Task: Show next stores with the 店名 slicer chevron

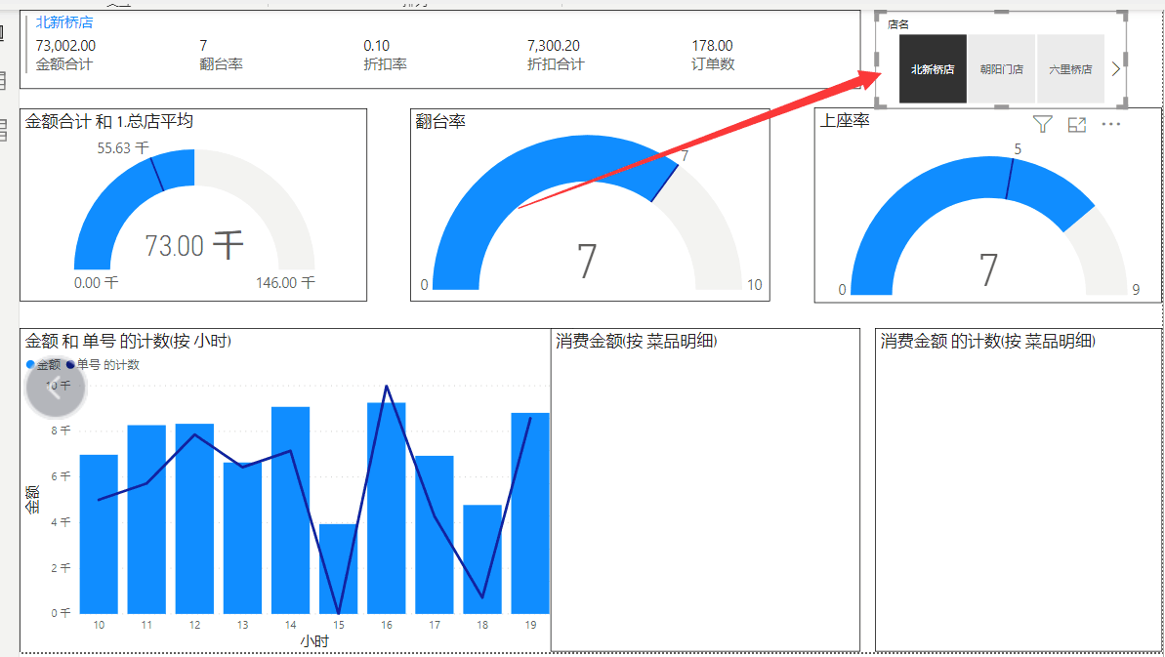Action: pos(1115,69)
